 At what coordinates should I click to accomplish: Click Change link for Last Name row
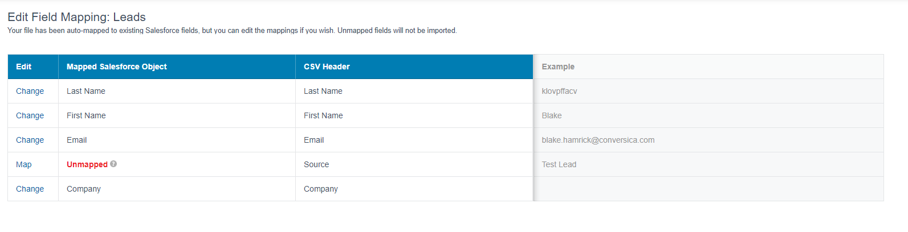click(30, 91)
